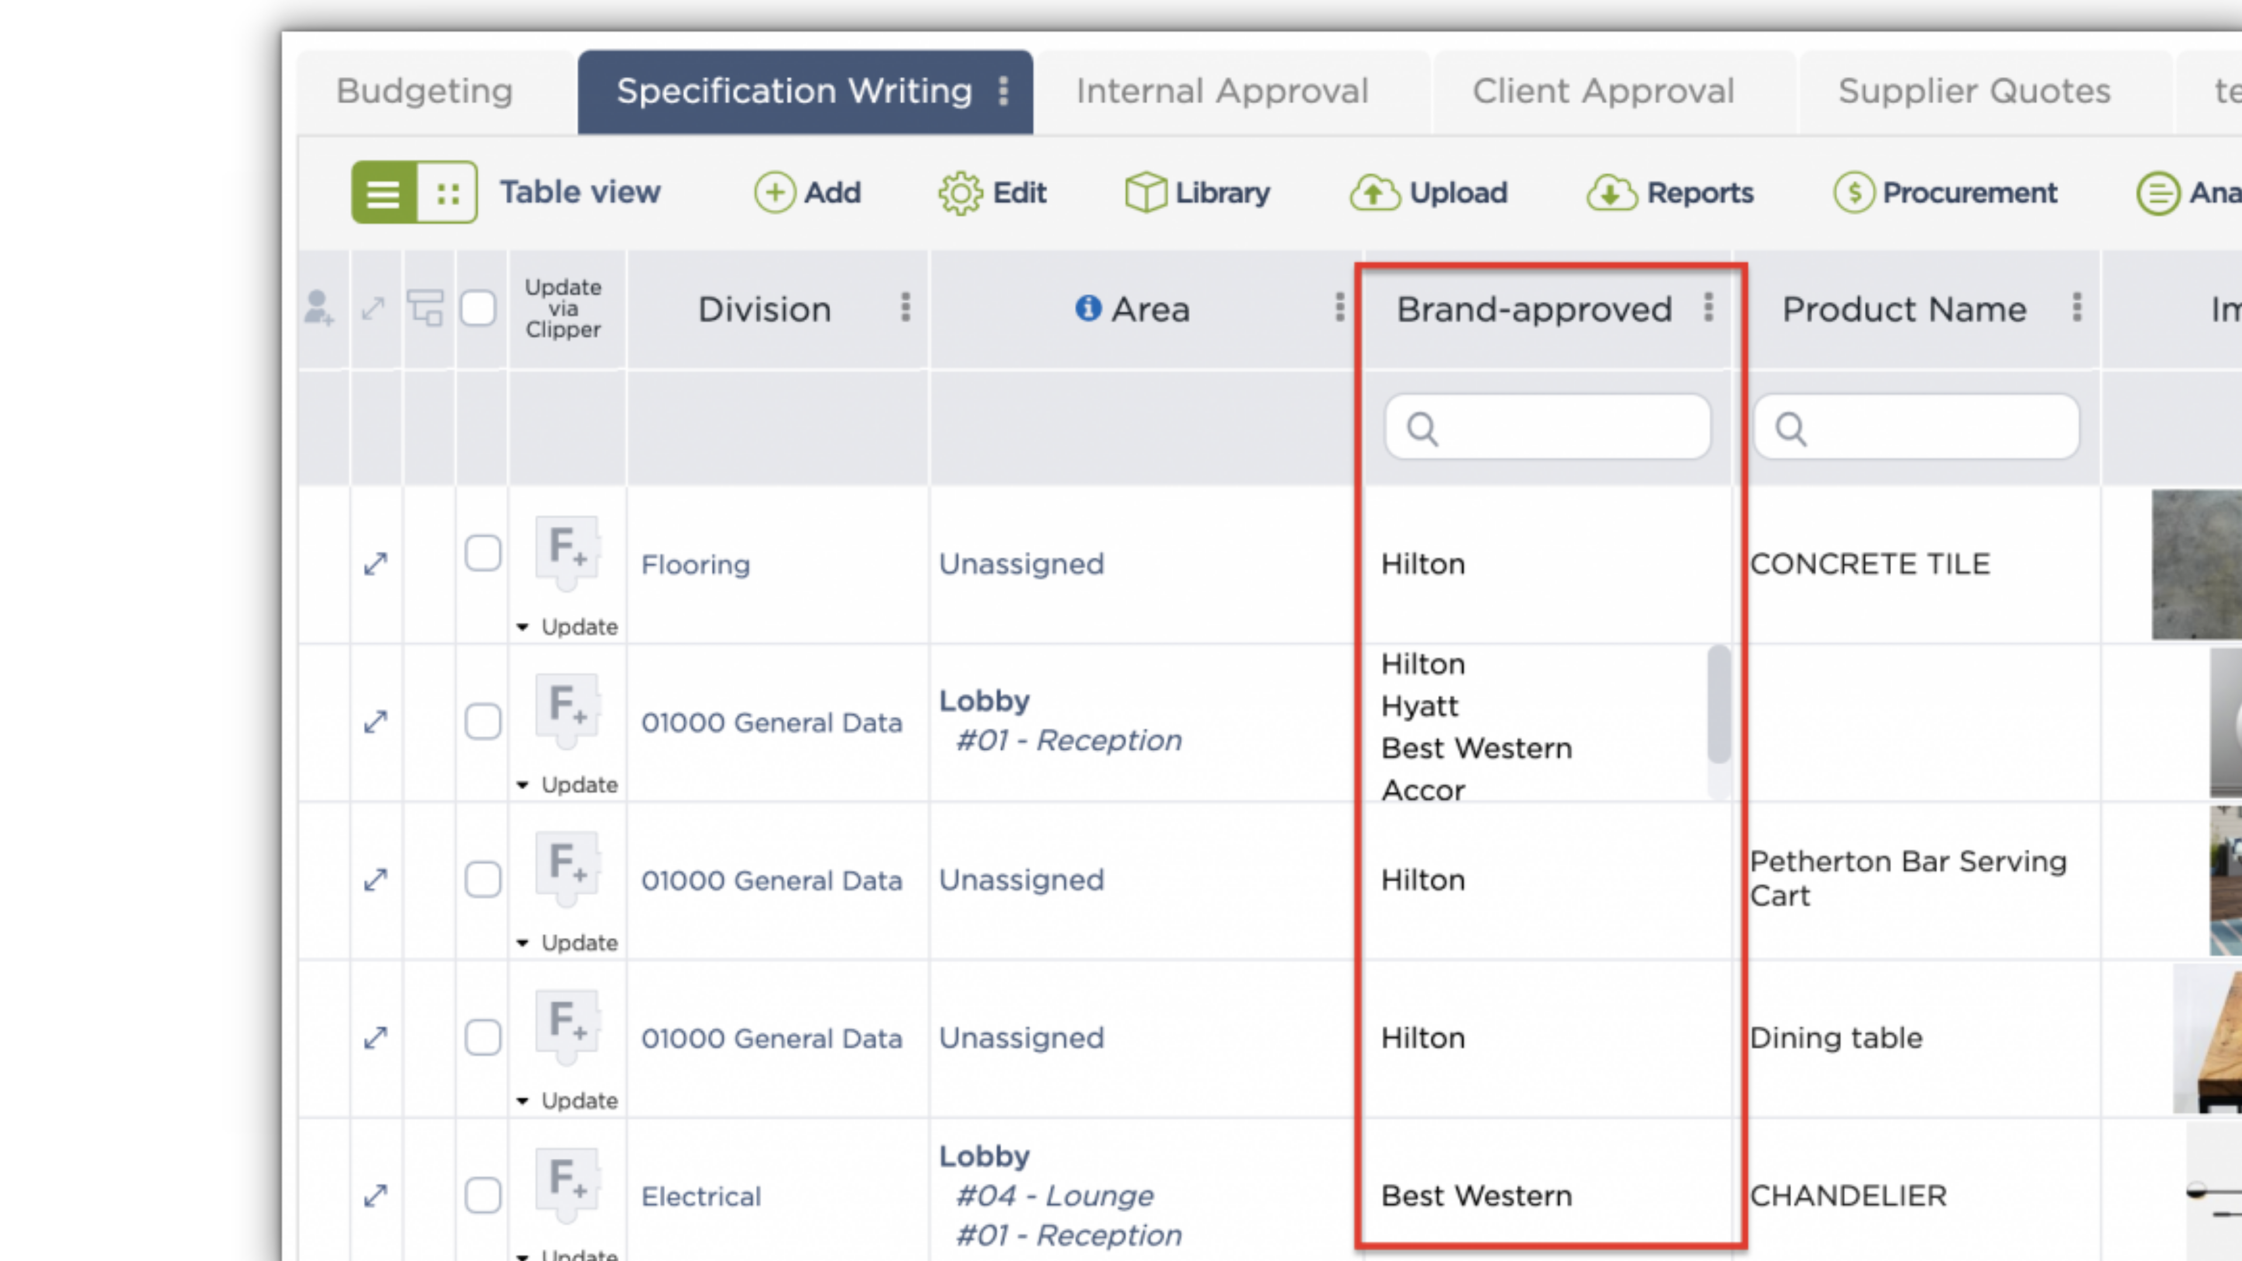This screenshot has width=2242, height=1261.
Task: Click the group rows header icon
Action: pos(426,308)
